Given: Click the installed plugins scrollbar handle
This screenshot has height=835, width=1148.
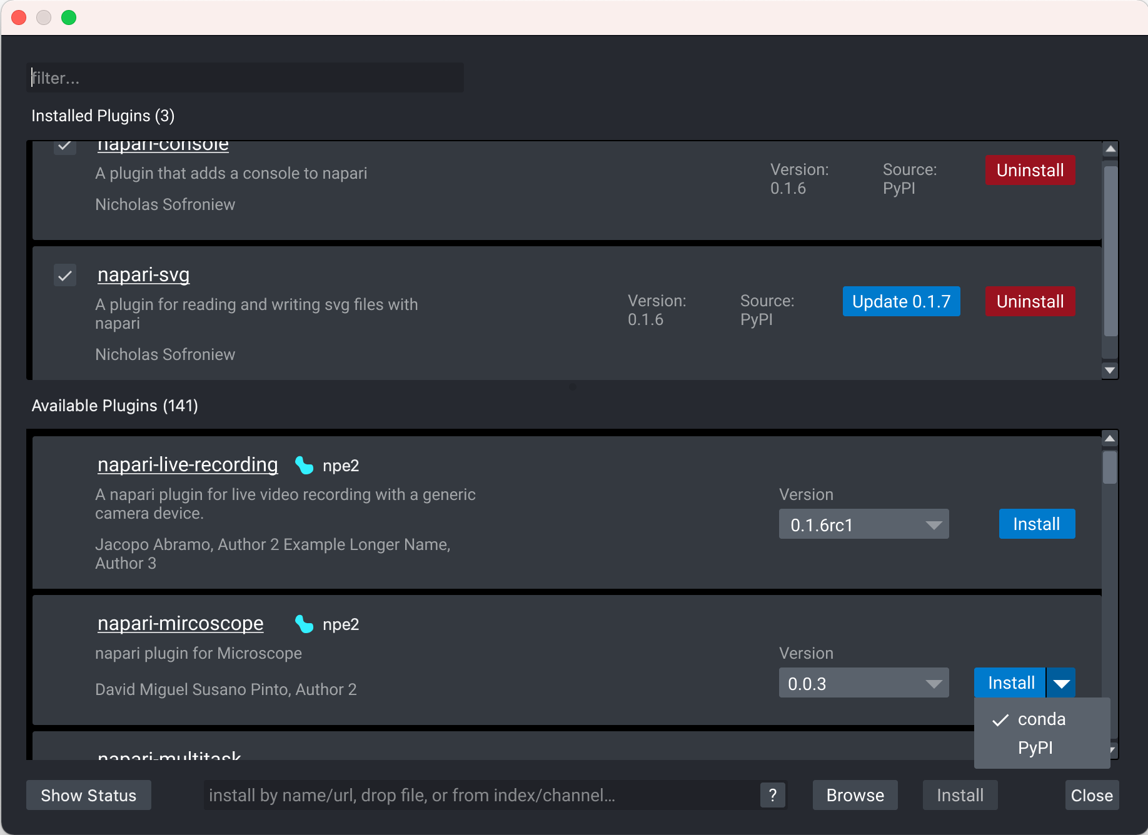Looking at the screenshot, I should point(1110,251).
